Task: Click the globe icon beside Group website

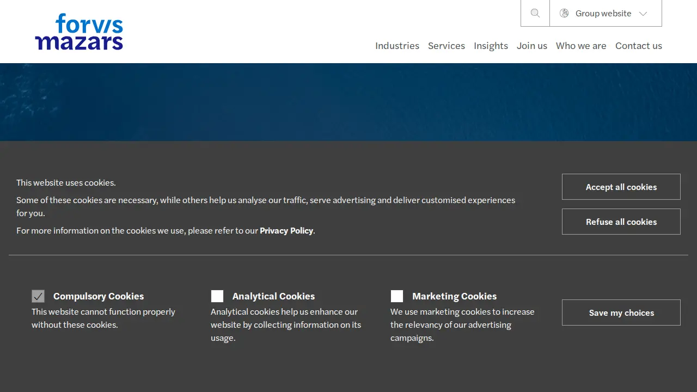Action: click(x=564, y=13)
